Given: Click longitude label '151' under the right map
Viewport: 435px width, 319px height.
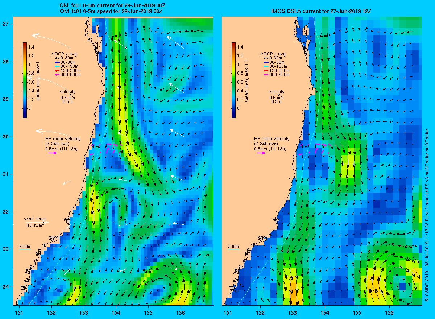Looking at the screenshot, I should (x=228, y=313).
